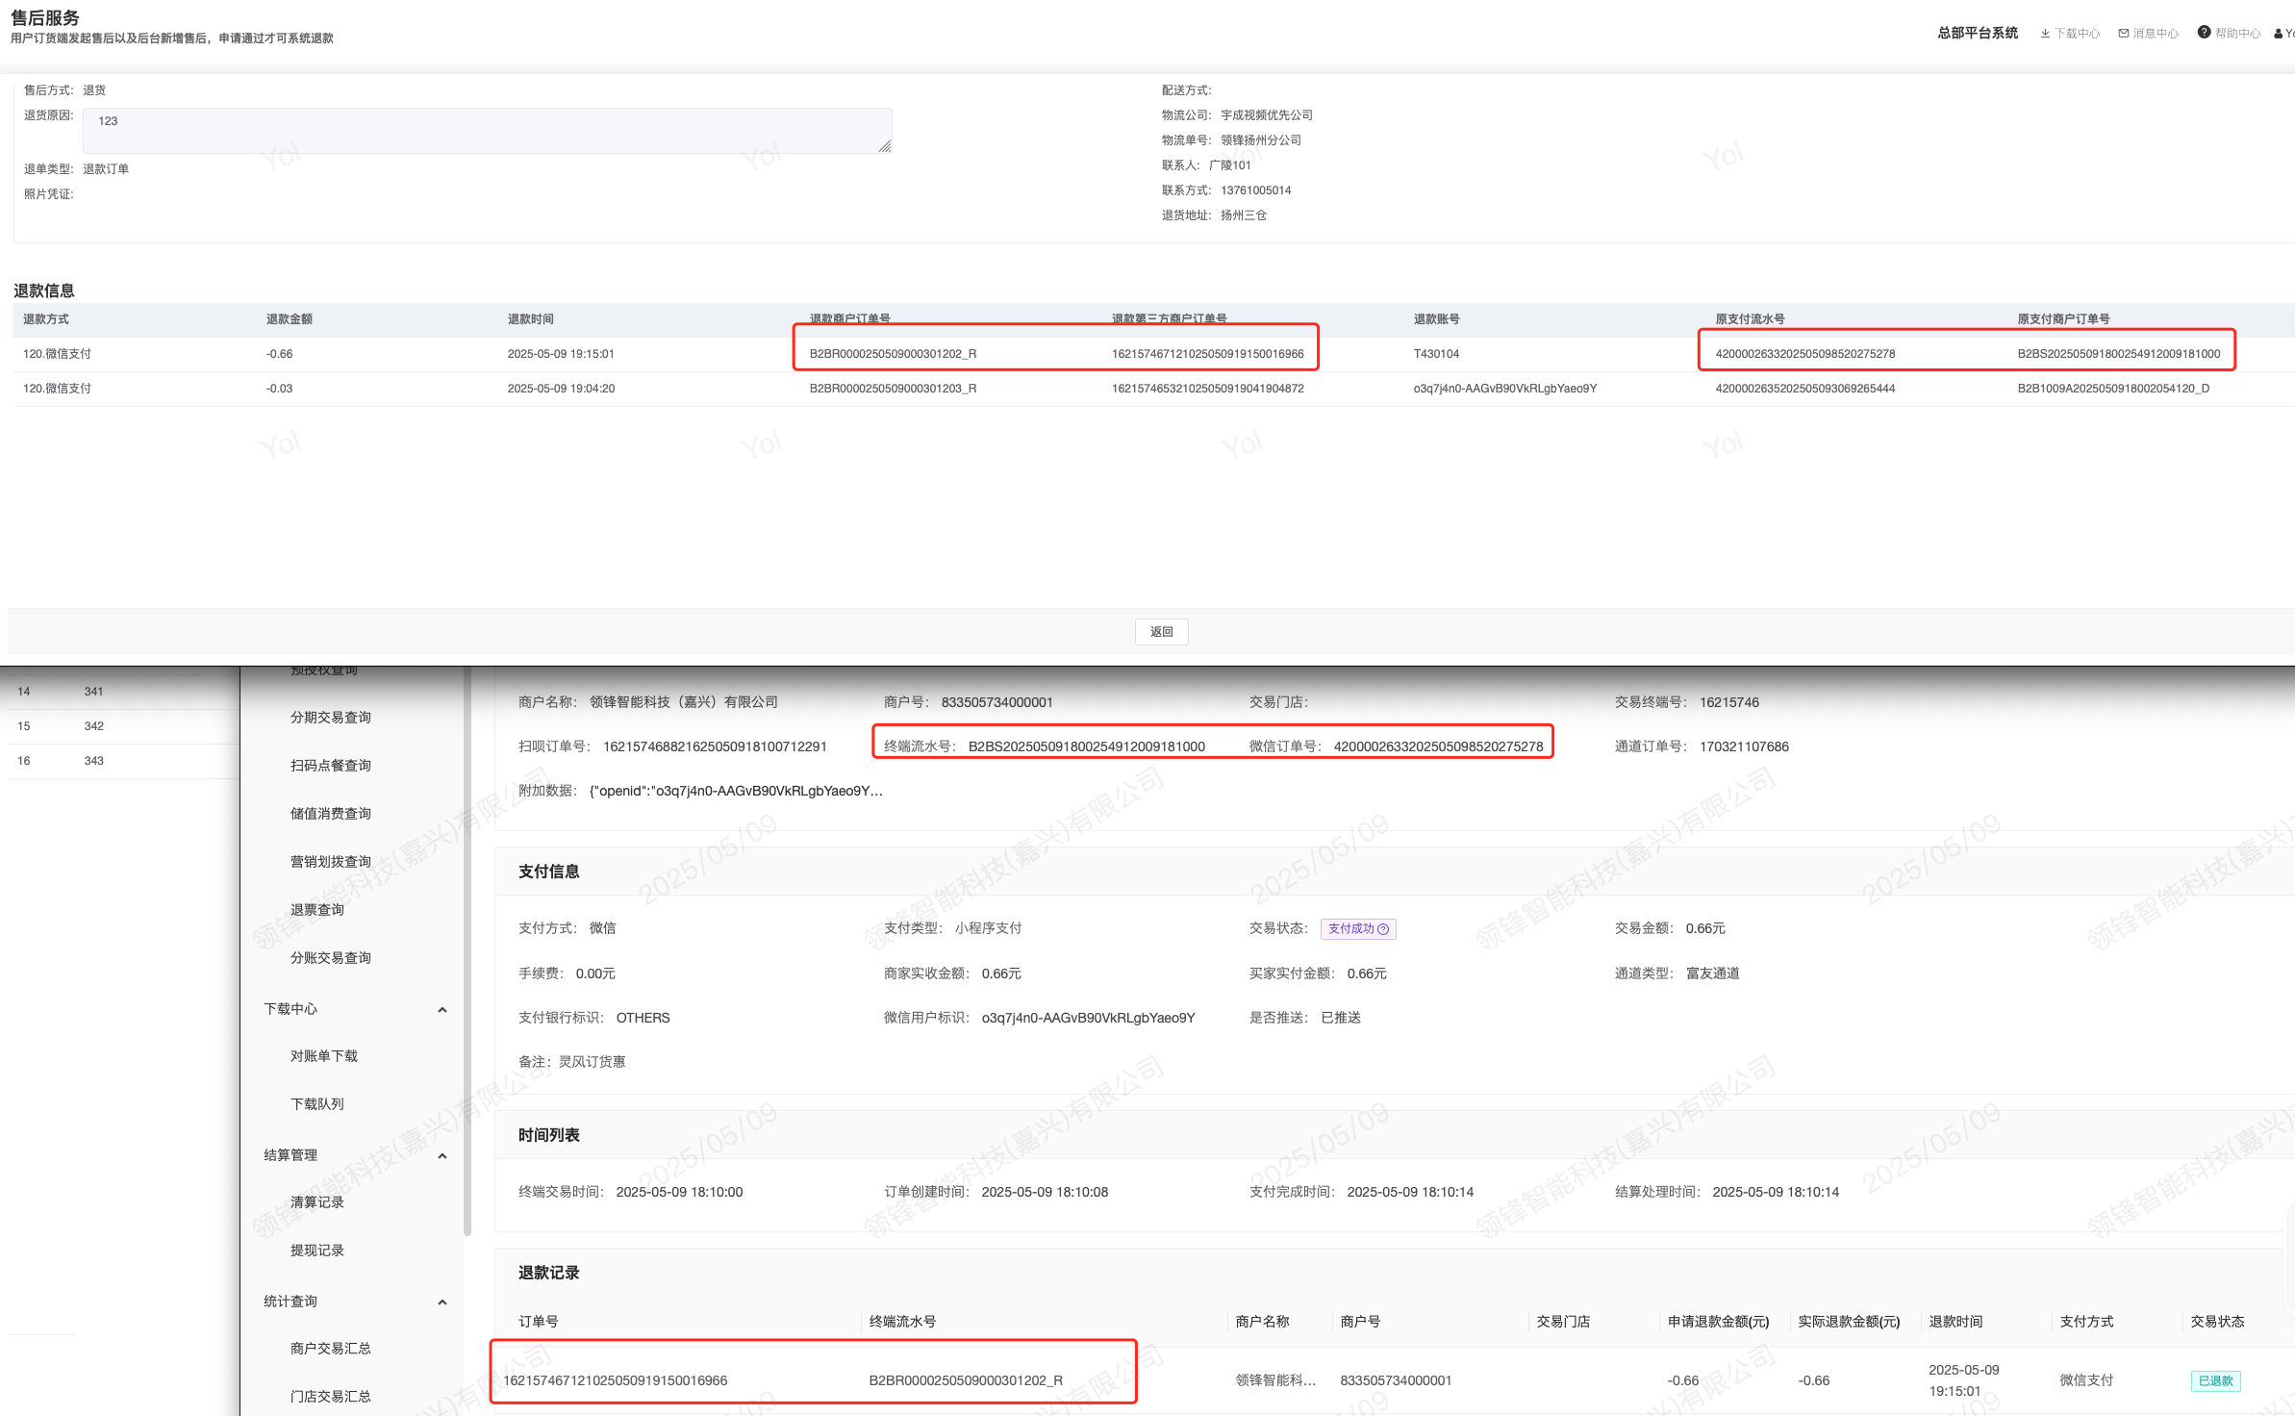This screenshot has width=2295, height=1416.
Task: Open the envelope icon for 消息中心
Action: pyautogui.click(x=2123, y=34)
